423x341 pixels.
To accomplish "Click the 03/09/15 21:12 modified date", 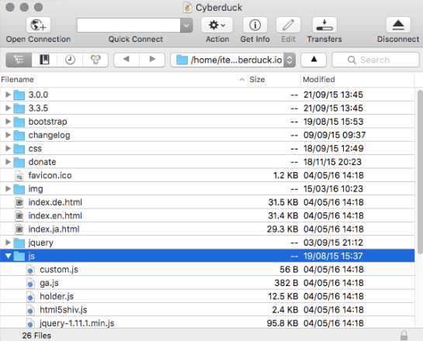I will click(x=333, y=243).
